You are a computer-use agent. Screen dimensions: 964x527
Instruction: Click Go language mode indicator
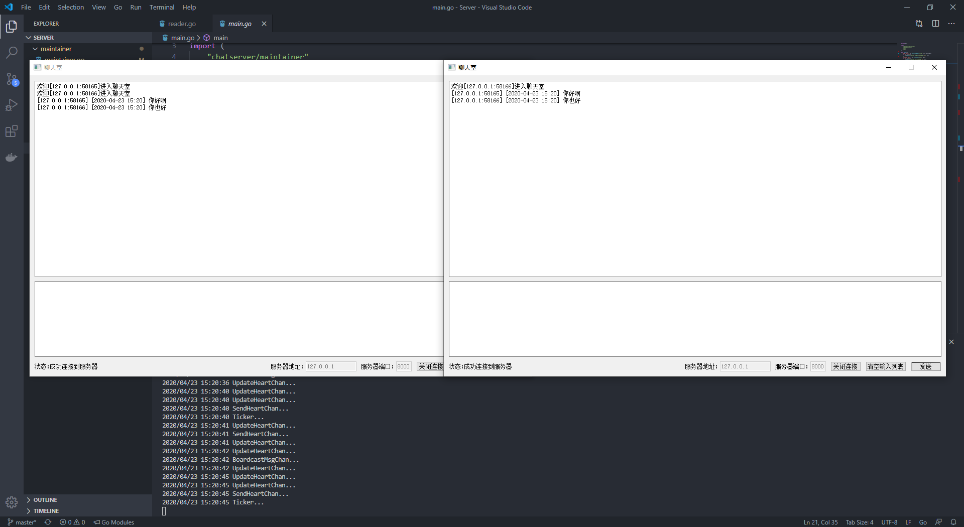(x=923, y=522)
